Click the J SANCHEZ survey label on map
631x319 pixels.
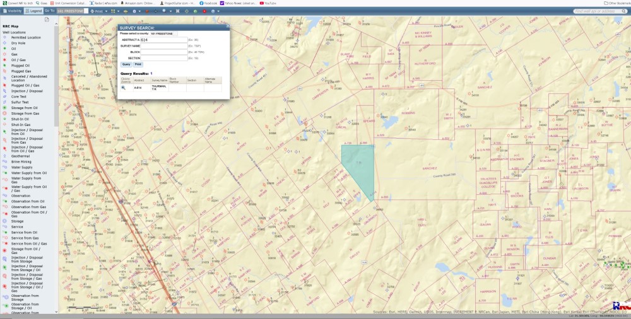click(x=429, y=166)
